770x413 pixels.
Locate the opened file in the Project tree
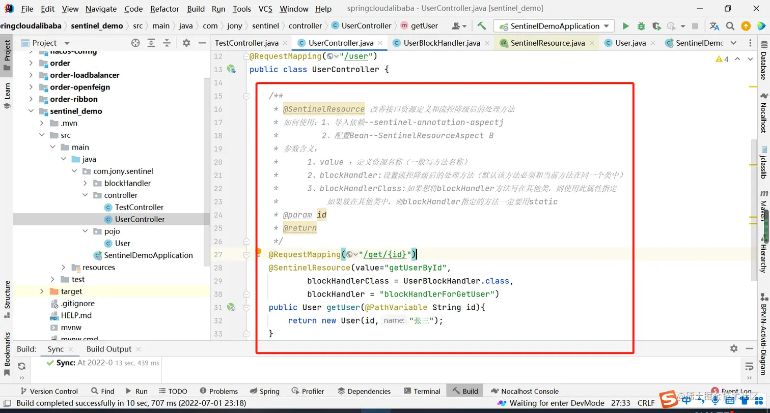click(x=135, y=43)
